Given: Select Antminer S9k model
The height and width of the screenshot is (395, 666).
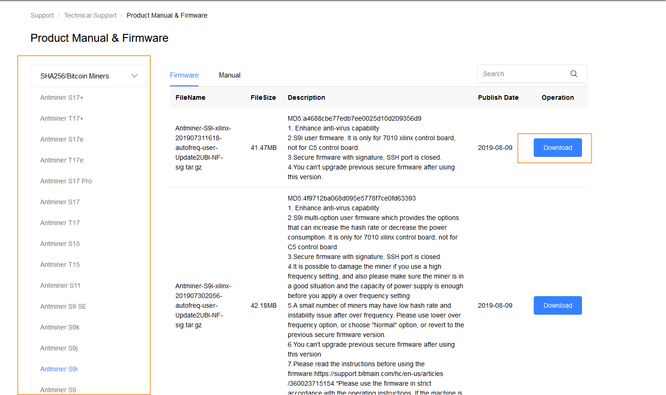Looking at the screenshot, I should (60, 327).
